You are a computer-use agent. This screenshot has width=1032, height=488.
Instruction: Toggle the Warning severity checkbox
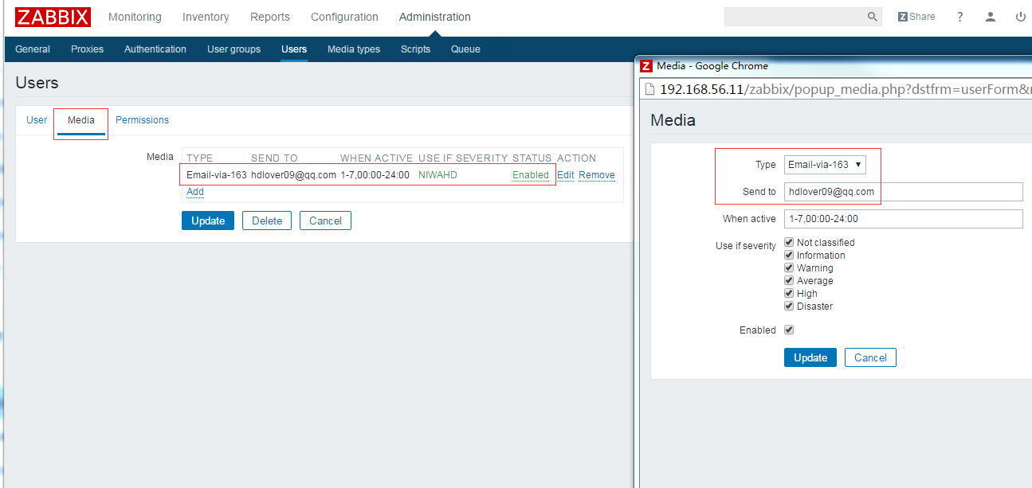[789, 267]
